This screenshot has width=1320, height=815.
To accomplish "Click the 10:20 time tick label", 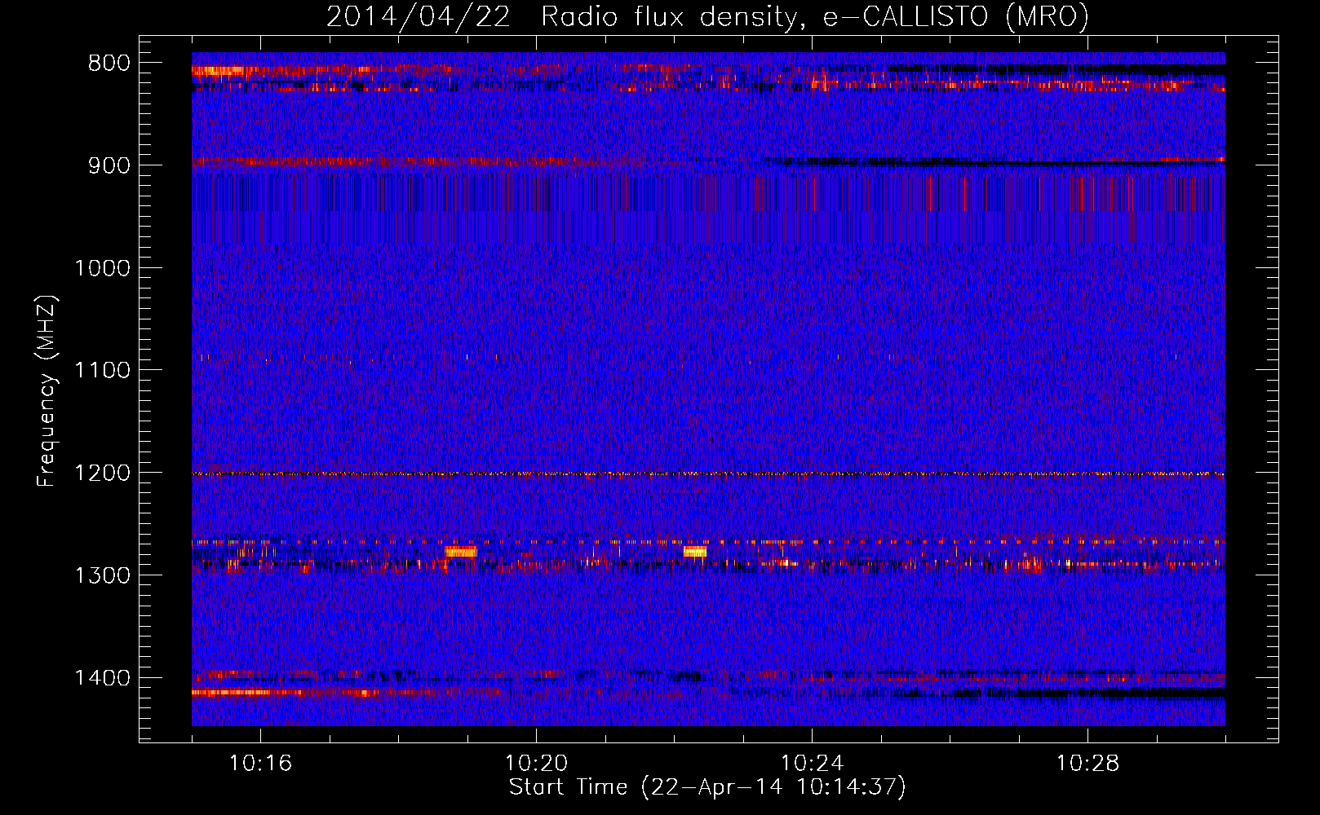I will click(x=536, y=764).
